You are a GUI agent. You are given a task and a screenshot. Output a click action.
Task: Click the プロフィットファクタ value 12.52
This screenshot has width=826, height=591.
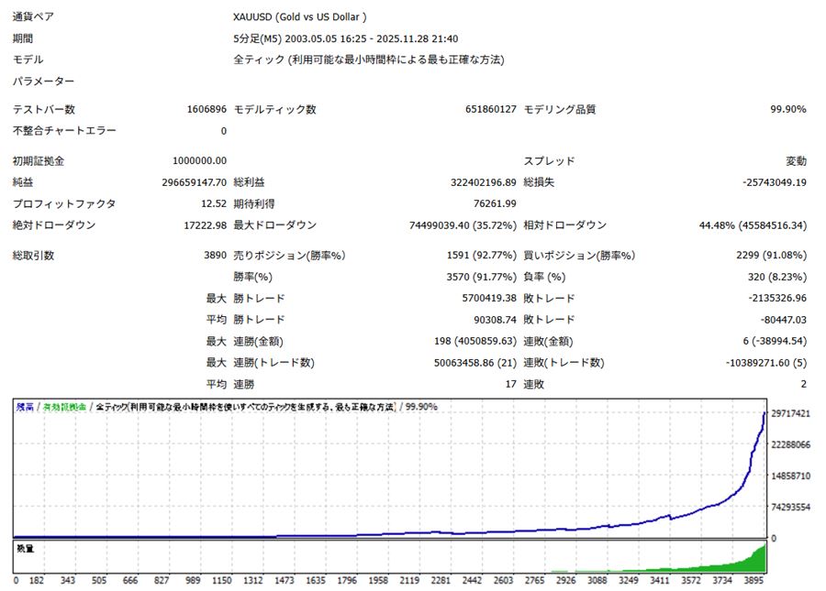(x=214, y=204)
